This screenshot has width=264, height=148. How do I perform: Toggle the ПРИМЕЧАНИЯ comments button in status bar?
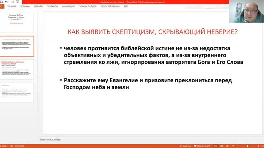[x=202, y=146]
